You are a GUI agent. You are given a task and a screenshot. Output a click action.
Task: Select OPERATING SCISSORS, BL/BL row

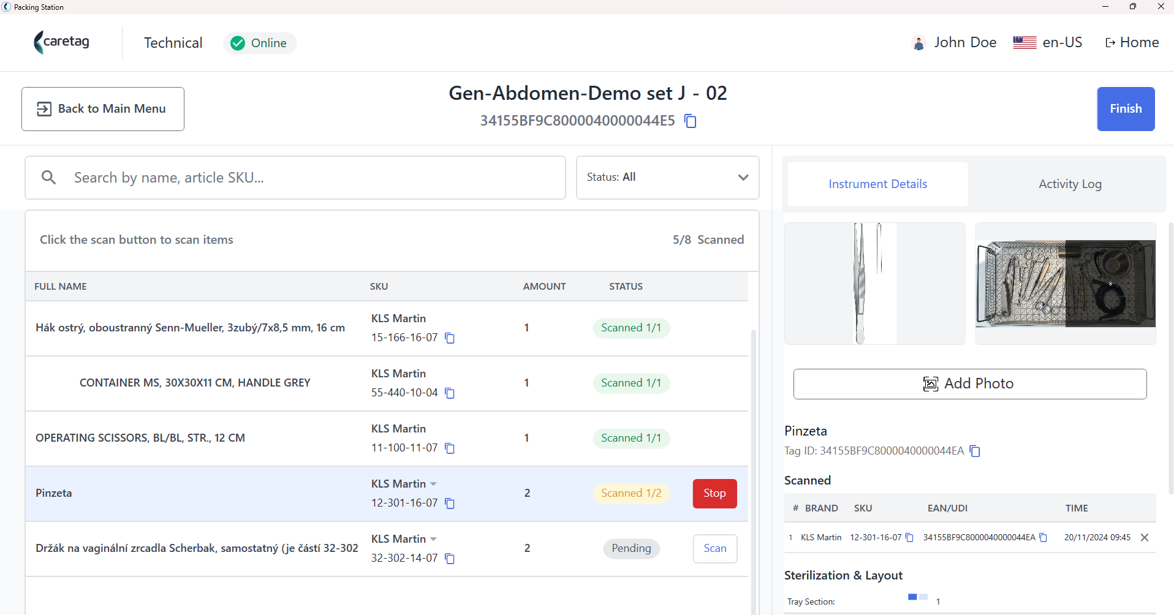(387, 439)
